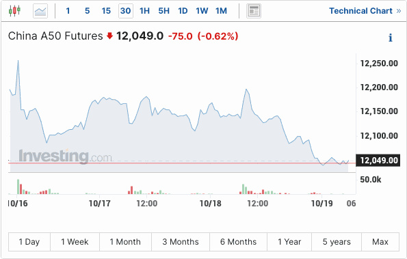This screenshot has width=407, height=259.
Task: Select the 1H interval
Action: [x=144, y=11]
